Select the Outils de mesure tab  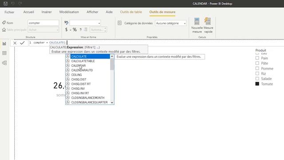point(162,12)
